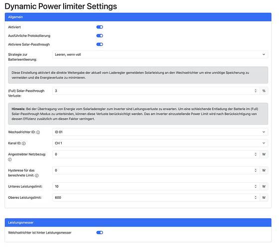279x249 pixels.
Task: Click stepper arrows of Oberes Leistungslimit
Action: click(256, 198)
